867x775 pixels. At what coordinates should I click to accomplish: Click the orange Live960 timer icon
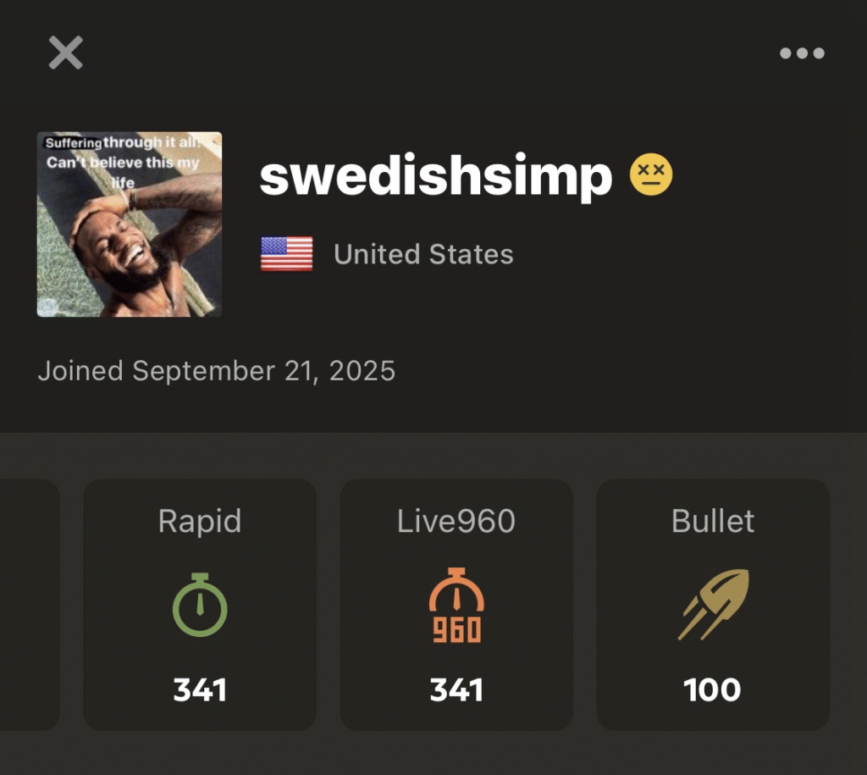[x=456, y=605]
